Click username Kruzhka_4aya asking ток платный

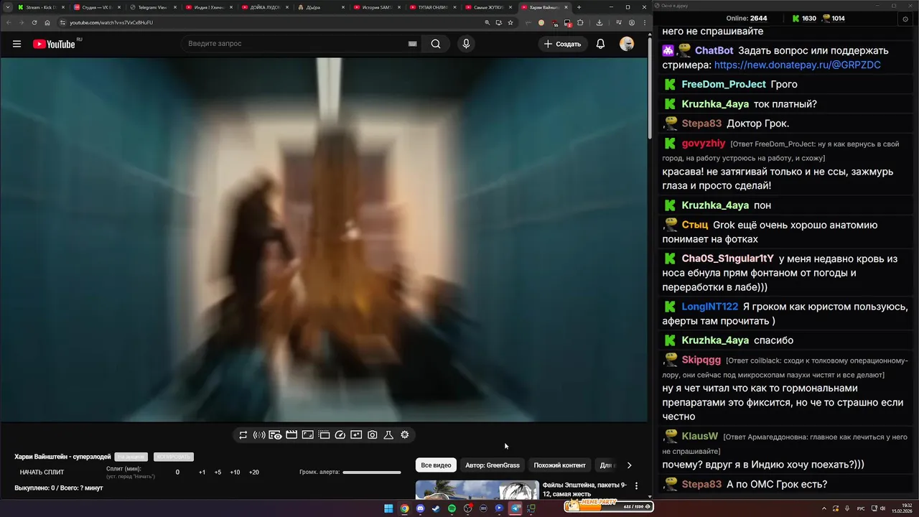pyautogui.click(x=715, y=104)
